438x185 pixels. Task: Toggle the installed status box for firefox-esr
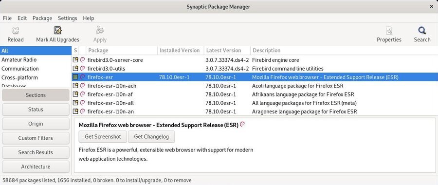[x=75, y=77]
